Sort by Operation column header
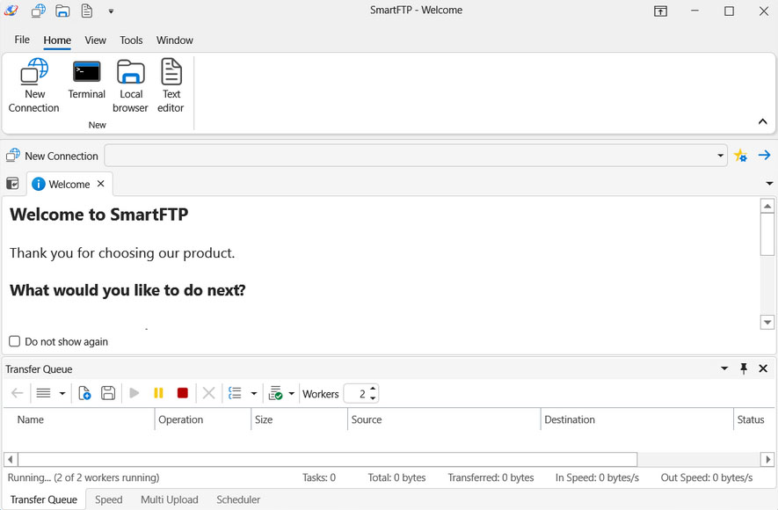The width and height of the screenshot is (778, 510). 203,419
